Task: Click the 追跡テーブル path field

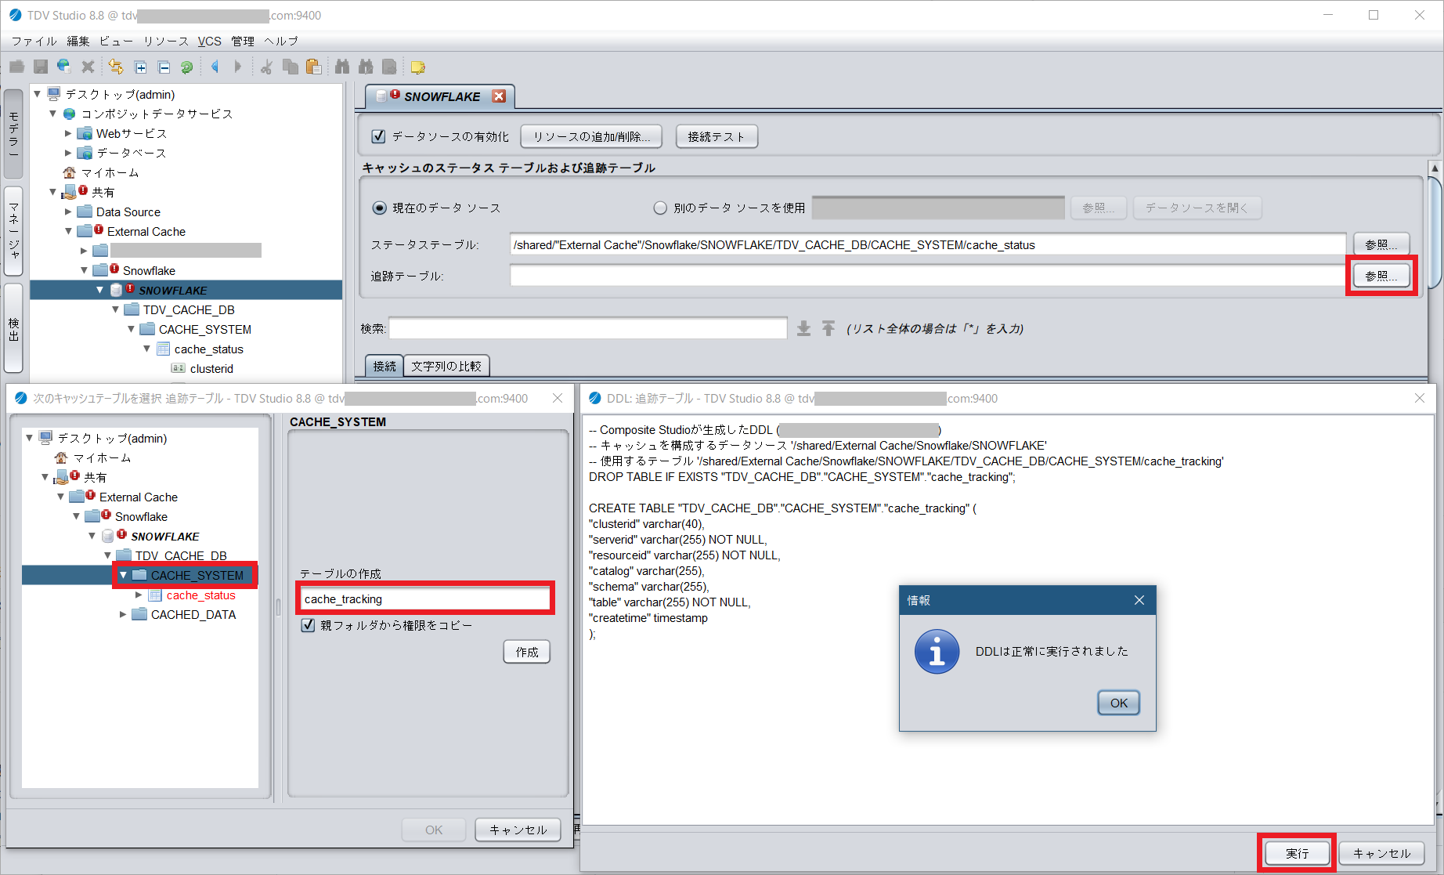Action: [x=928, y=276]
